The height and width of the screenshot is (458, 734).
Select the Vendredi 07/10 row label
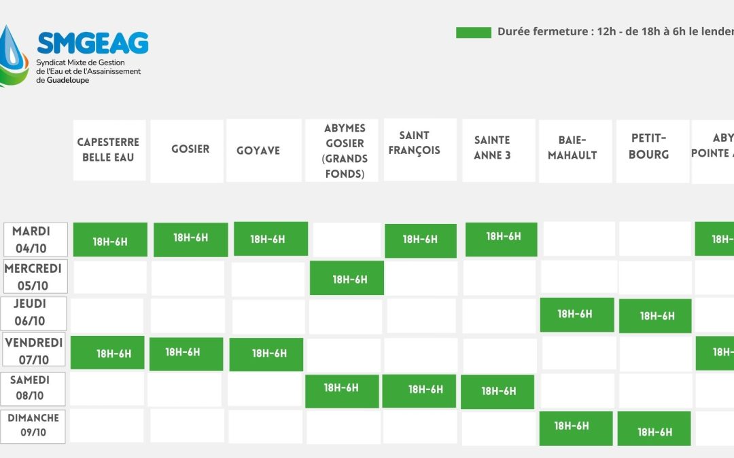point(34,351)
